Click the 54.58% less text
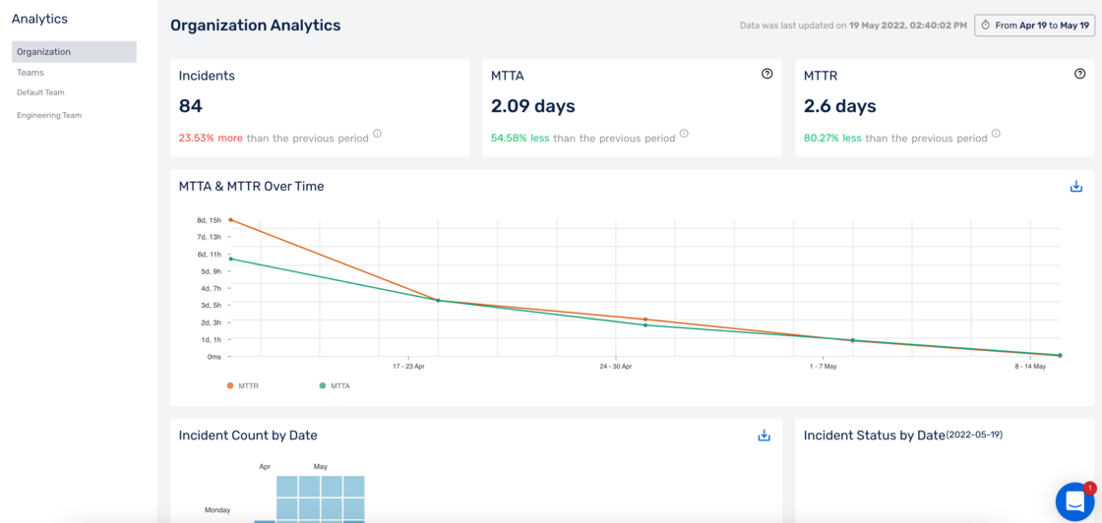Screen dimensions: 1102x523 pos(520,139)
